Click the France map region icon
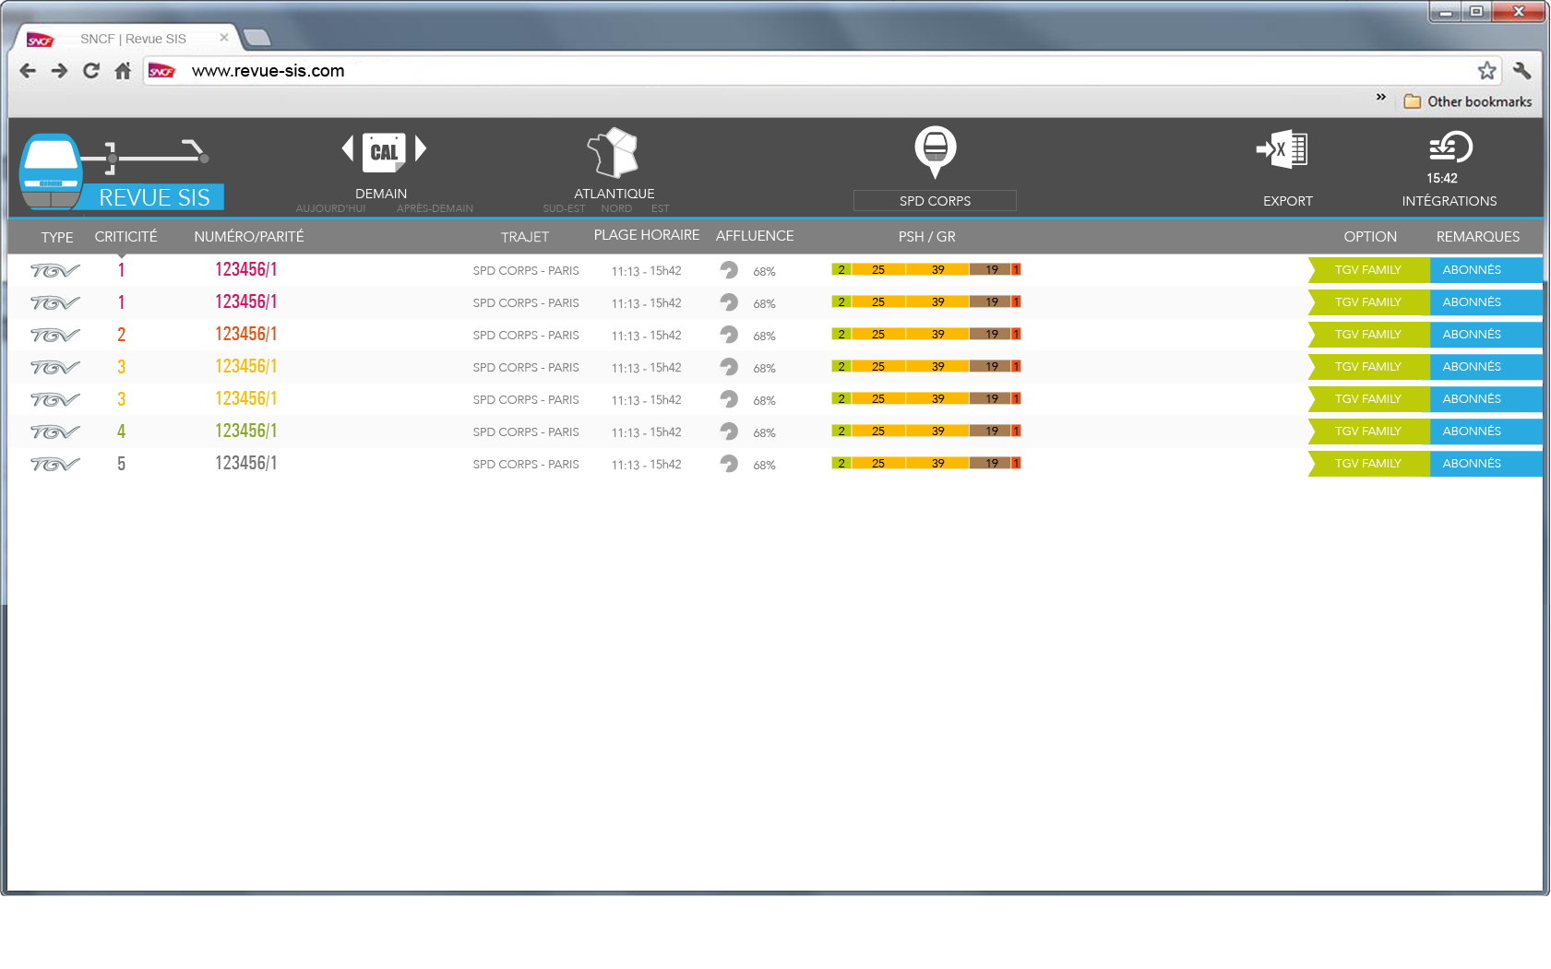This screenshot has height=969, width=1551. [613, 153]
